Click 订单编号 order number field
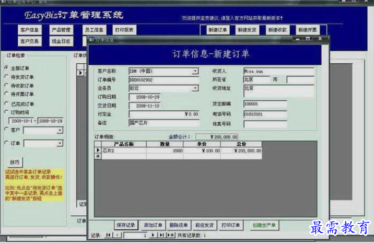 click(x=163, y=80)
